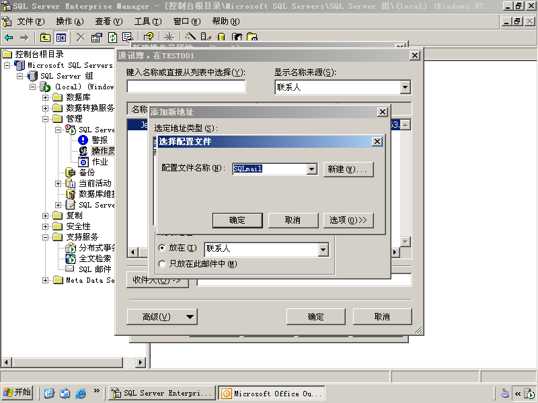Collapse the 管理 tree node
This screenshot has width=538, height=403.
tap(45, 119)
